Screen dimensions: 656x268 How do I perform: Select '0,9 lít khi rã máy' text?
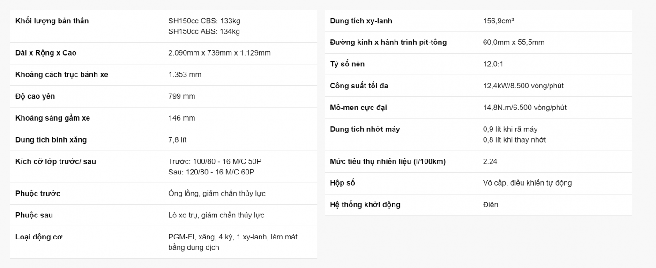click(510, 129)
